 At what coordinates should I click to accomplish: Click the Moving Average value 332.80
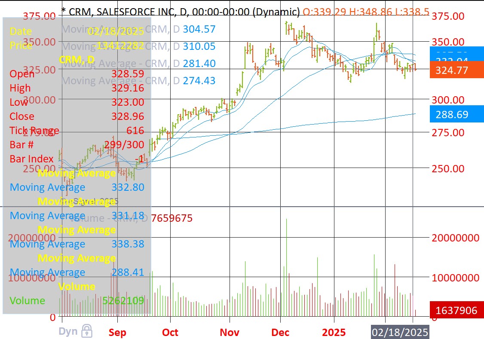pyautogui.click(x=128, y=187)
